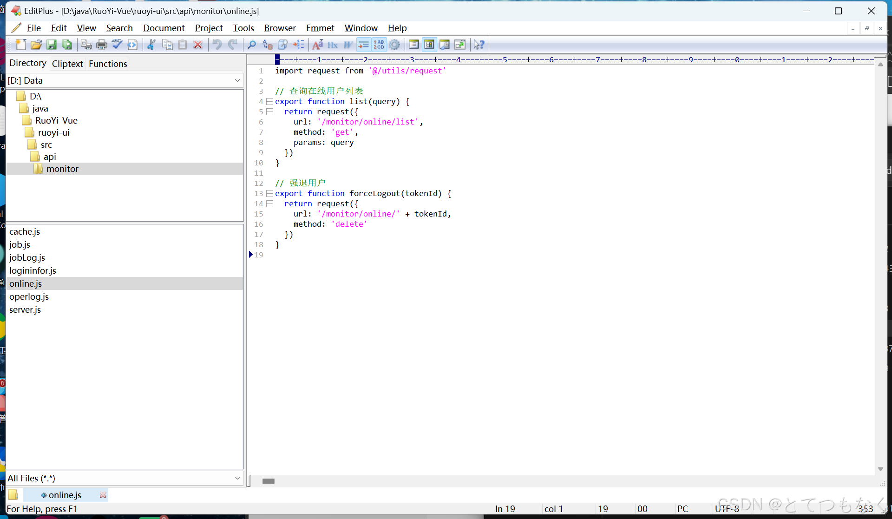Image resolution: width=892 pixels, height=519 pixels.
Task: Click the Replace toolbar icon
Action: (x=268, y=45)
